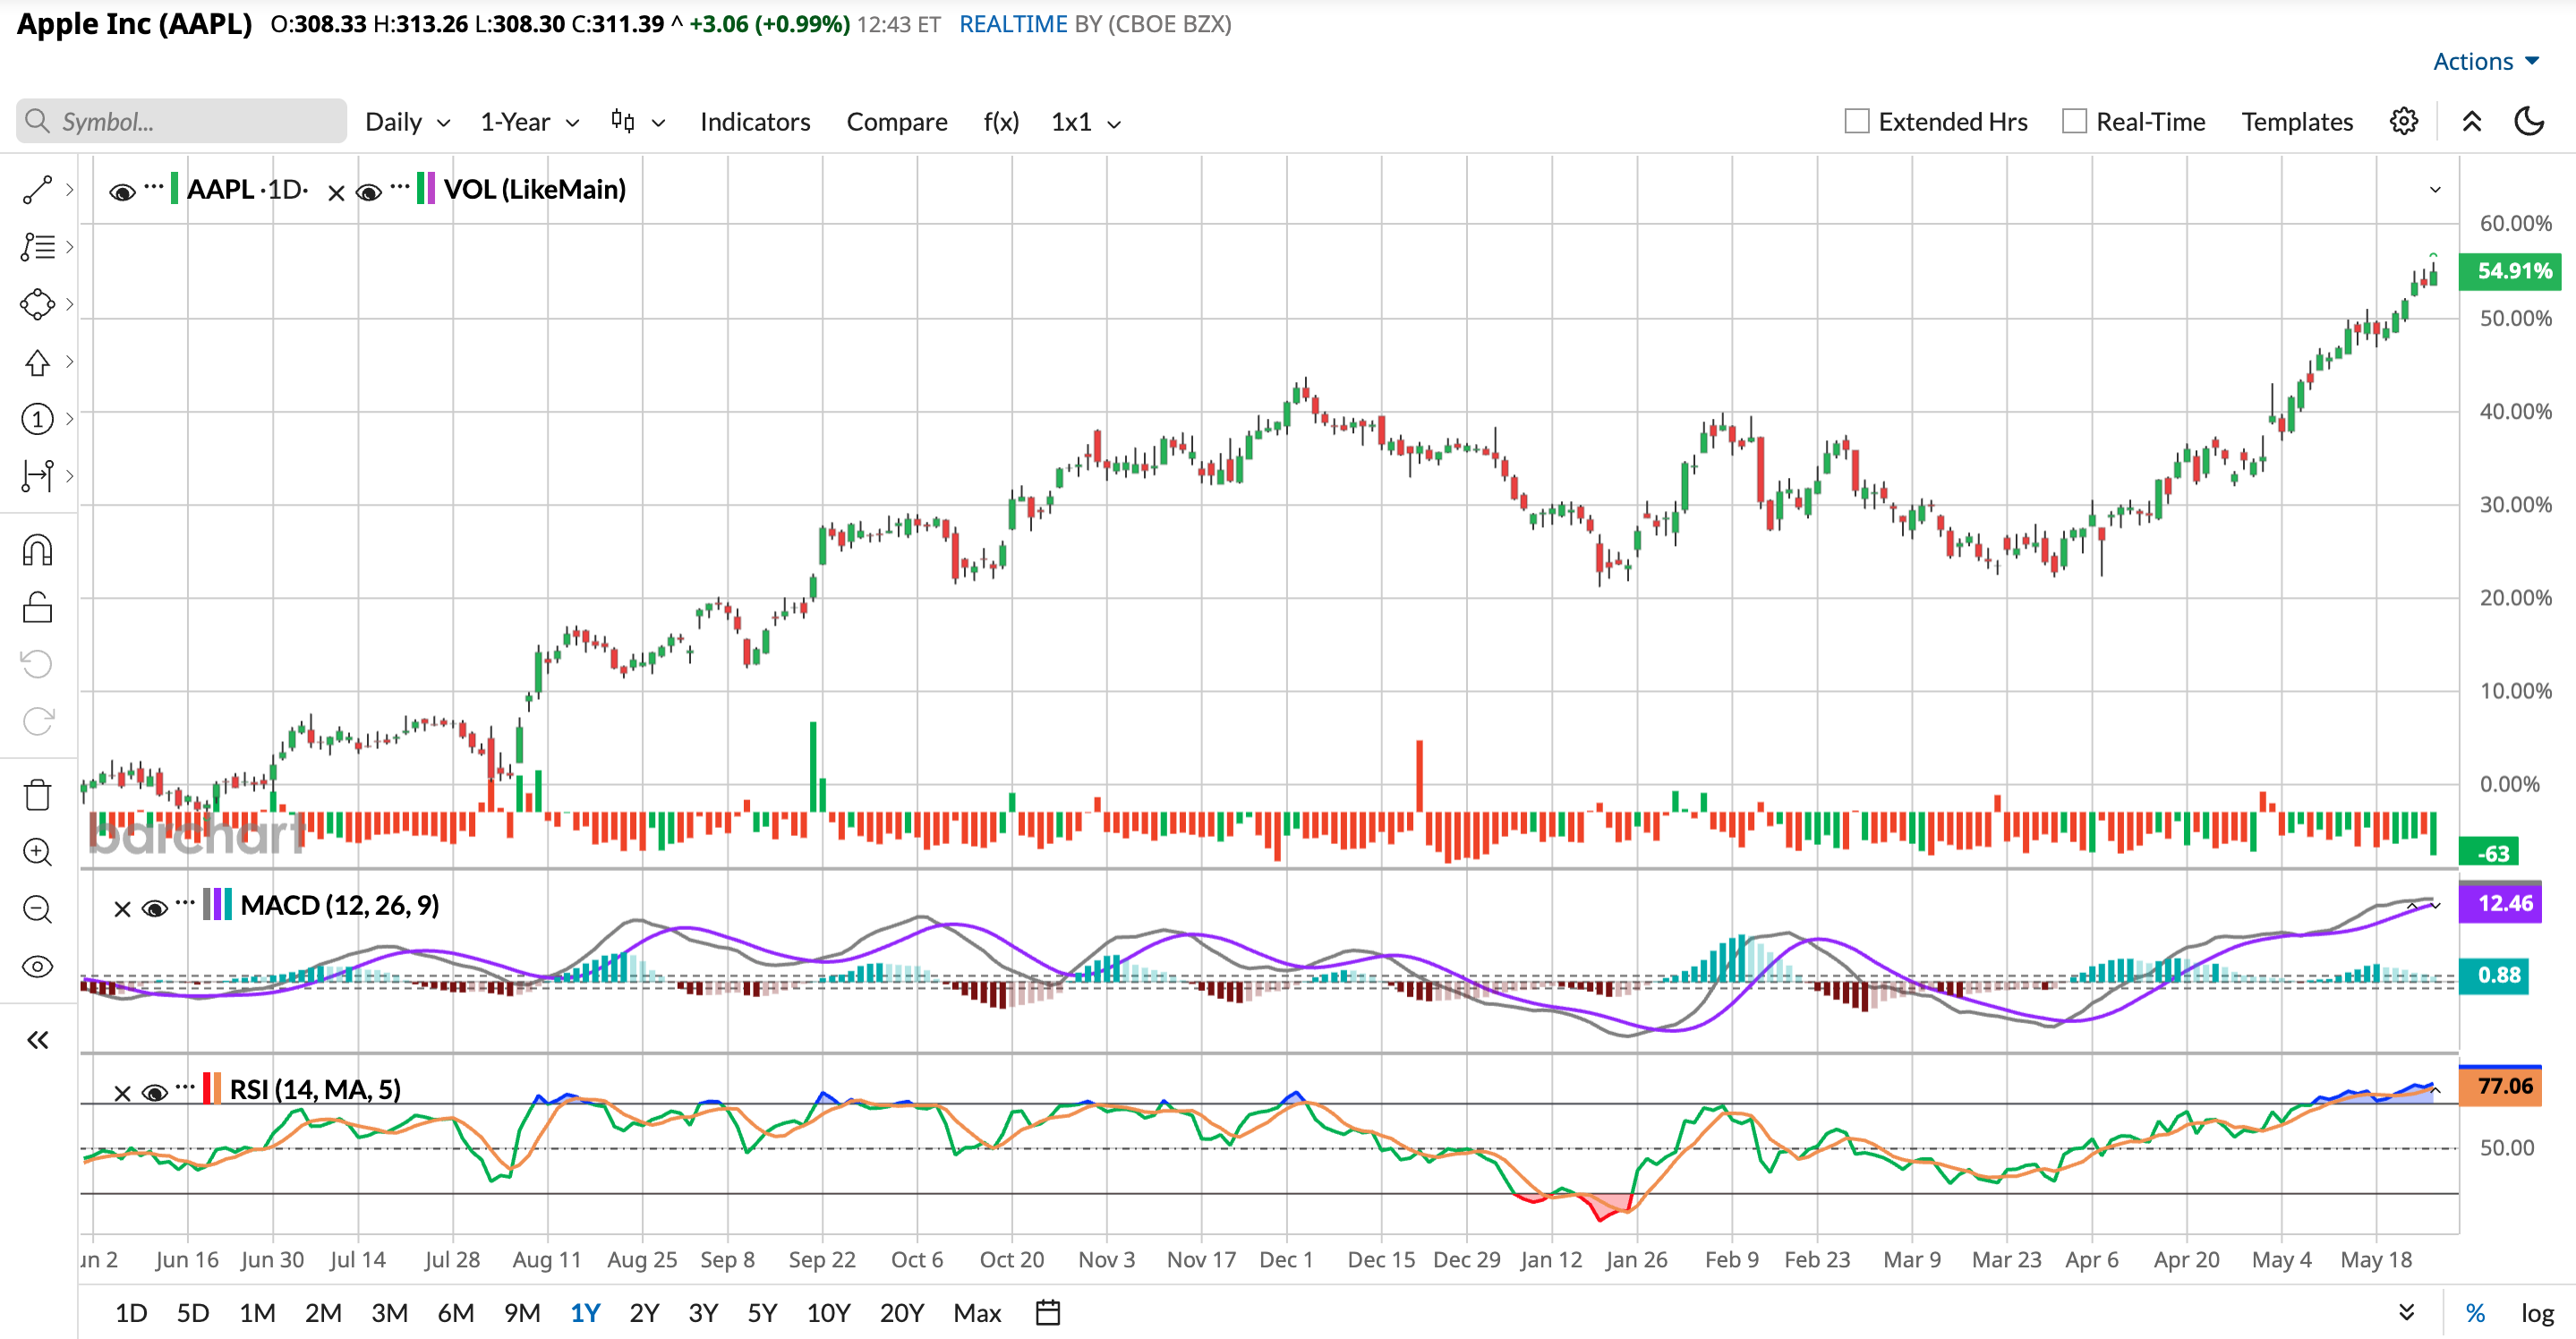Expand the Actions dropdown menu
Image resolution: width=2576 pixels, height=1339 pixels.
coord(2486,61)
